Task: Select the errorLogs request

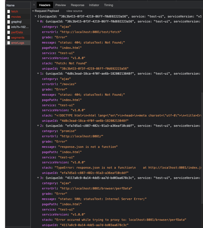Action: tap(18, 43)
